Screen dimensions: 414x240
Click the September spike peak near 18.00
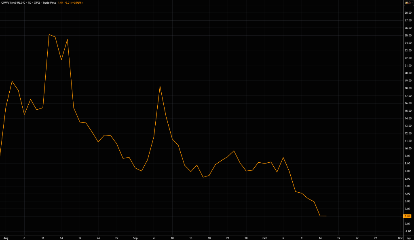(160, 86)
